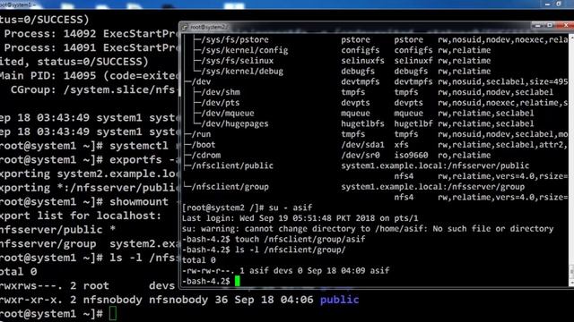Click /sys/fs/selinux mount entry
Image resolution: width=574 pixels, height=322 pixels.
[237, 61]
